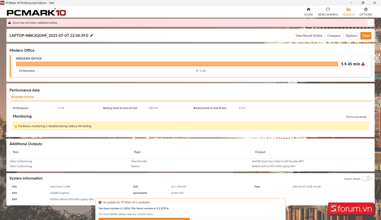Click the Score has not been validated online message

coord(35,23)
